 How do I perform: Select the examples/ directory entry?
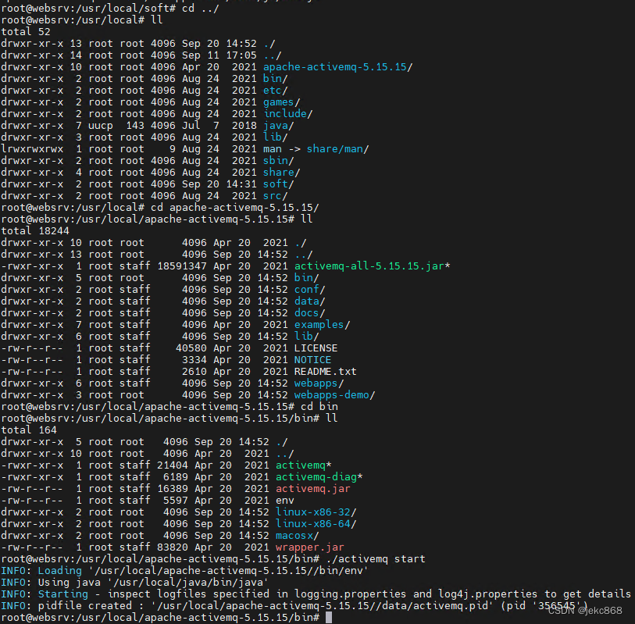[x=322, y=325]
